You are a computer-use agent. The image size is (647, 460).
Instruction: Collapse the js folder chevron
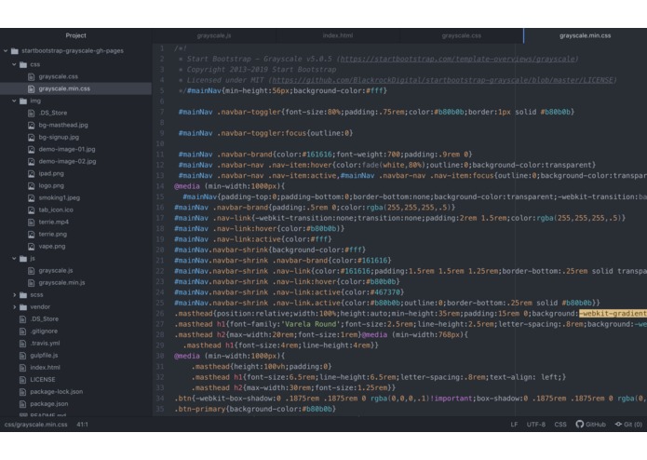click(x=14, y=258)
